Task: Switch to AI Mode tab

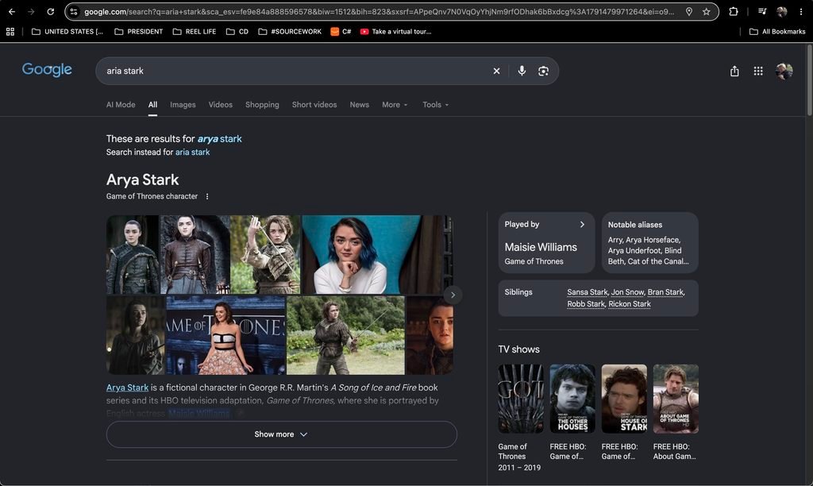Action: (x=121, y=105)
